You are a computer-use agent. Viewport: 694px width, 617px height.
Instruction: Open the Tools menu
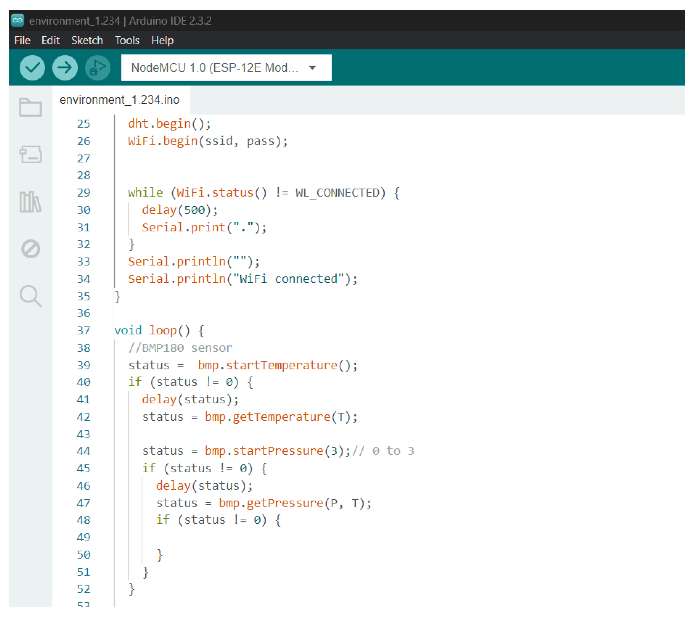[127, 40]
